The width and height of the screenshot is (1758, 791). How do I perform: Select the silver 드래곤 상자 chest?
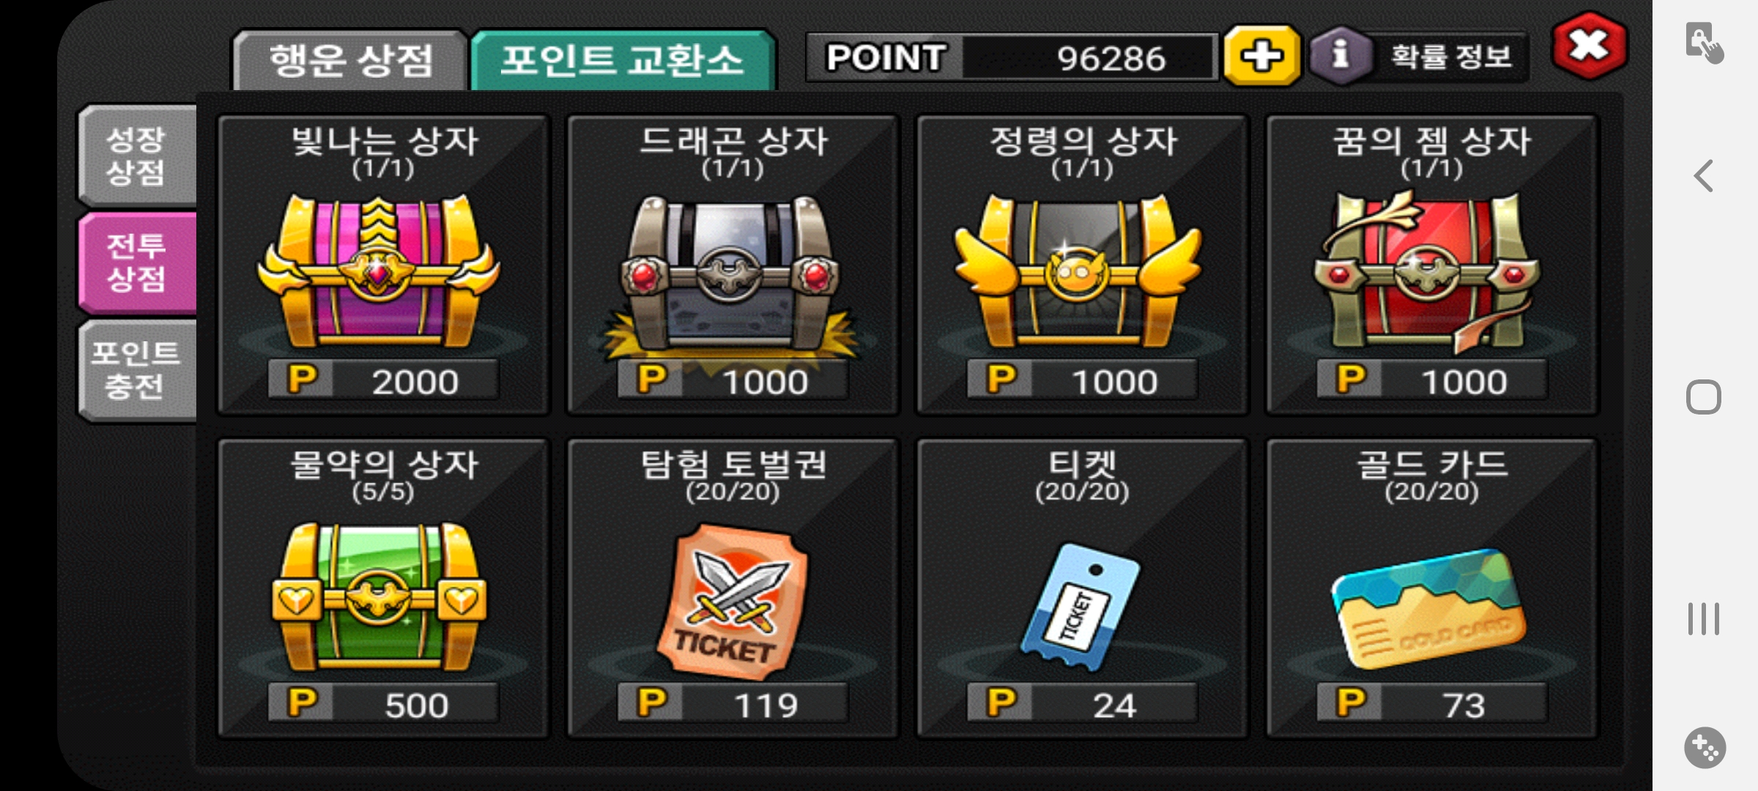(x=730, y=275)
